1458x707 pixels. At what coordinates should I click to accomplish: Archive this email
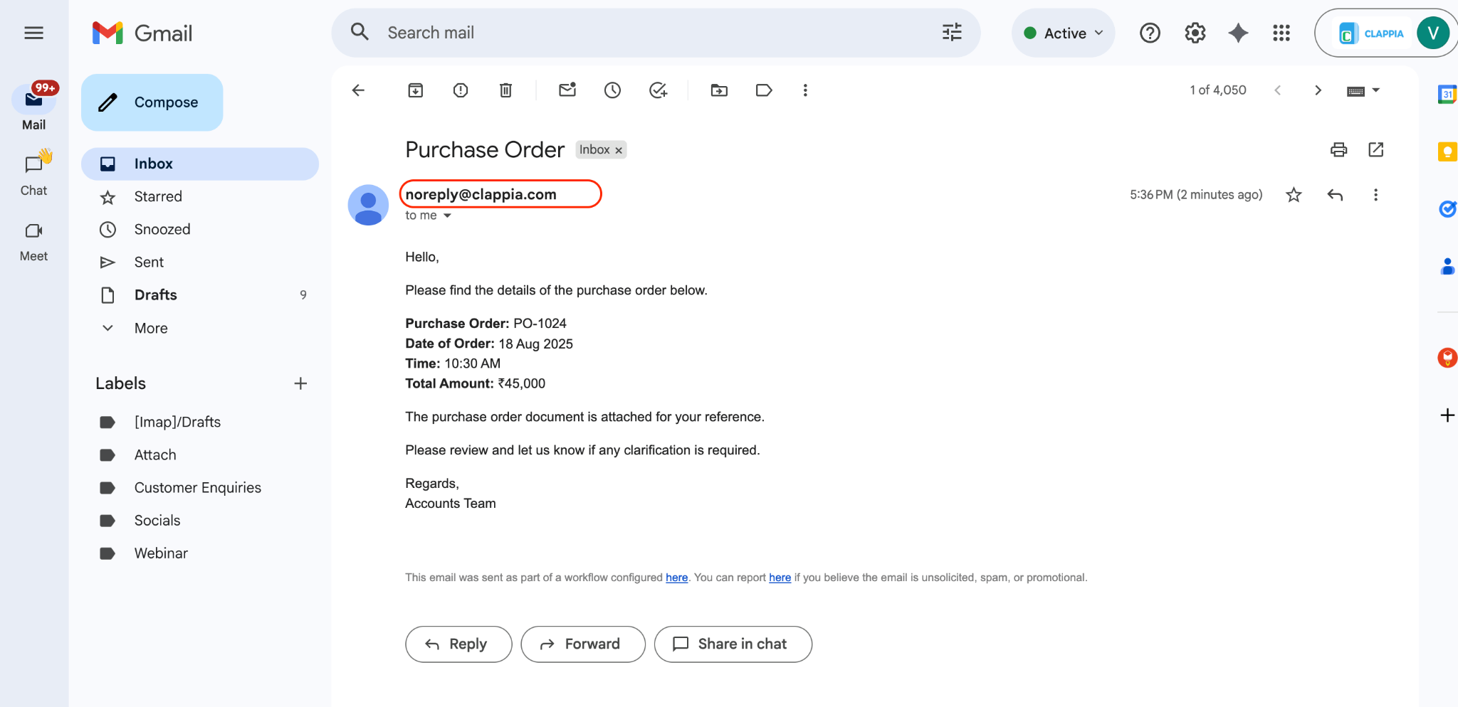click(415, 90)
